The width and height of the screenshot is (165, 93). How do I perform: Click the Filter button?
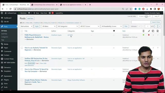[x=126, y=26]
